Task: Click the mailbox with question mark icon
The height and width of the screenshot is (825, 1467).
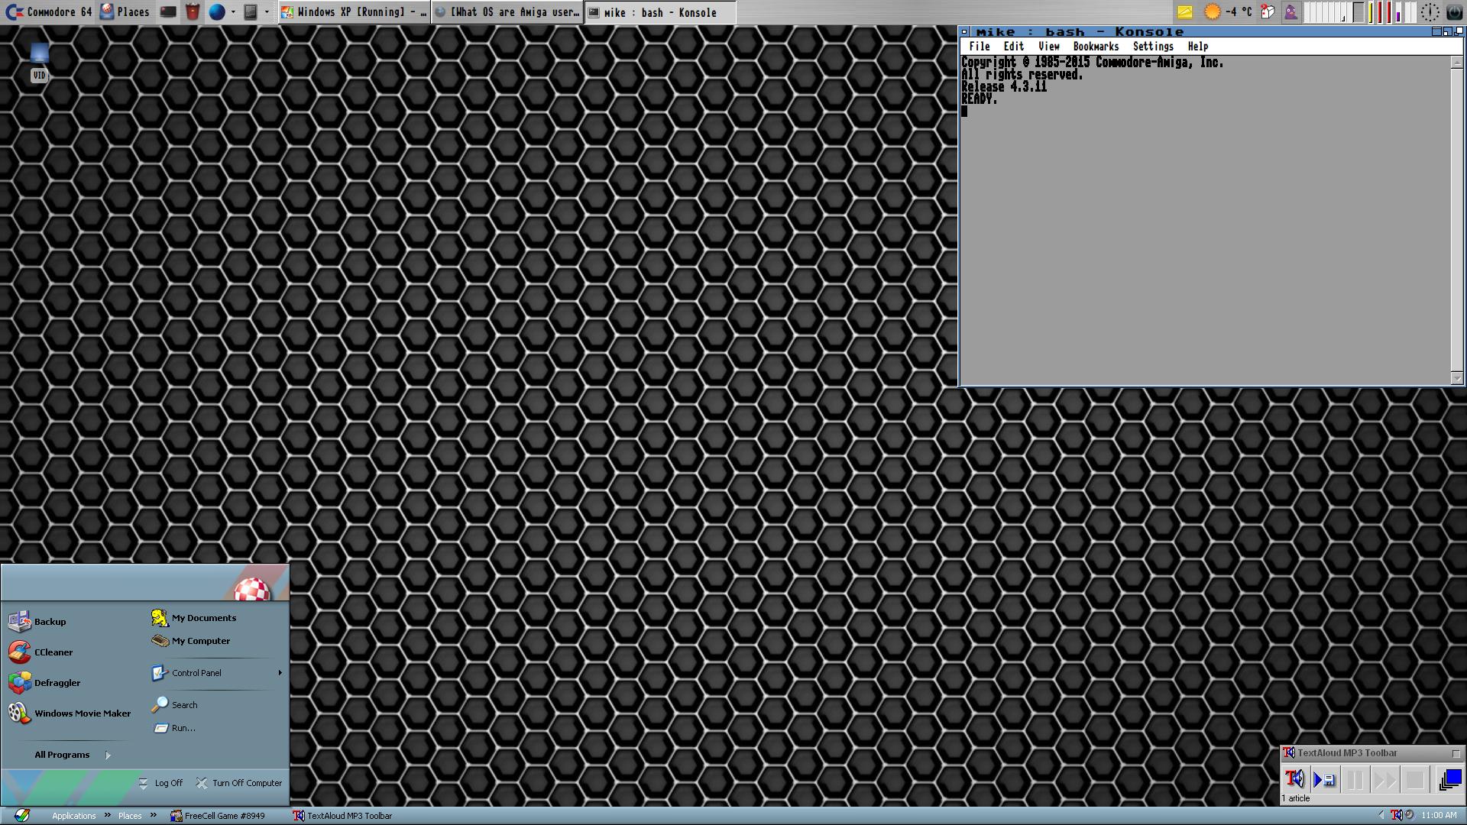Action: click(x=1268, y=12)
